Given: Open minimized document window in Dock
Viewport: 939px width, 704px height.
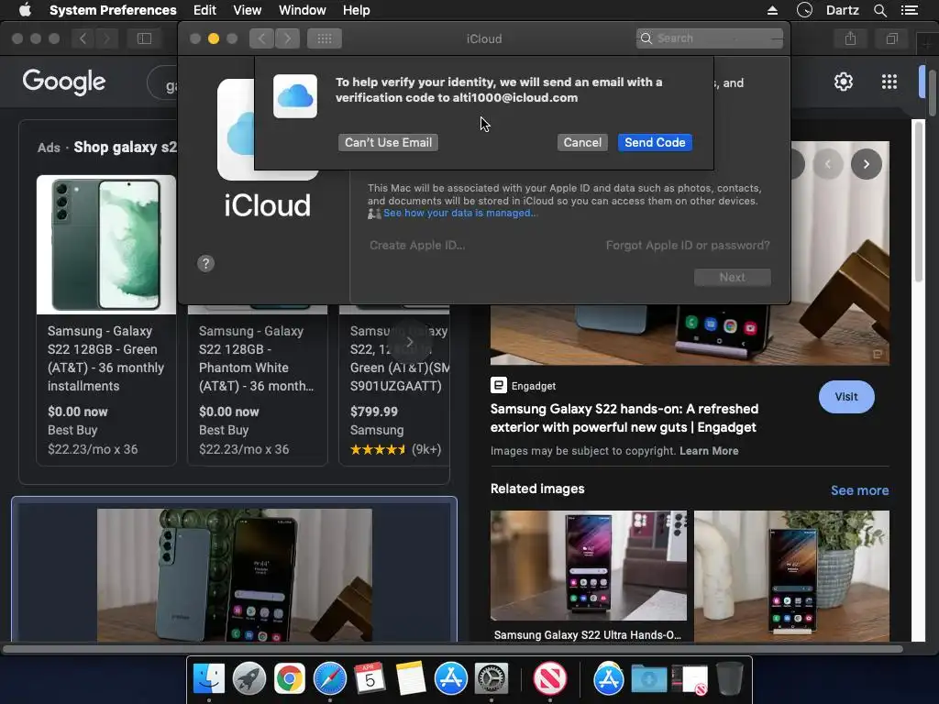Looking at the screenshot, I should (690, 679).
